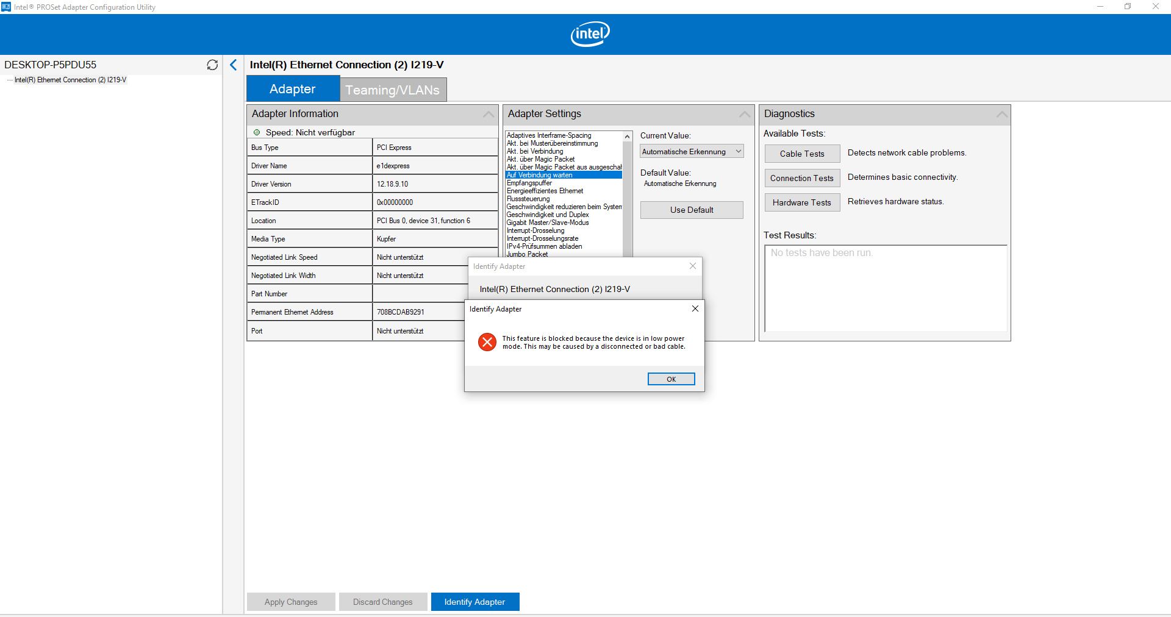
Task: Click the green speed status indicator
Action: tap(257, 132)
